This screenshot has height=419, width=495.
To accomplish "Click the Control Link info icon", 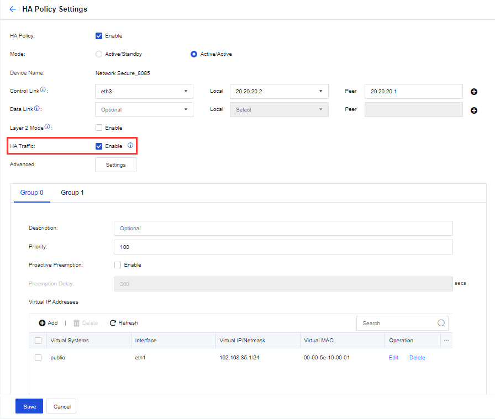I will 43,90.
